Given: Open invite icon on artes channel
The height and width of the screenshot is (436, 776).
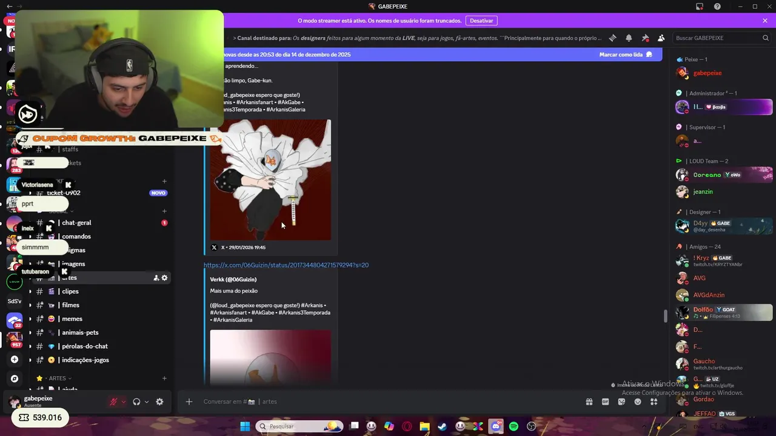Looking at the screenshot, I should [x=156, y=278].
